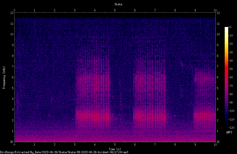Click the "11" tick on the right frequency axis
This screenshot has width=237, height=154.
coord(218,23)
